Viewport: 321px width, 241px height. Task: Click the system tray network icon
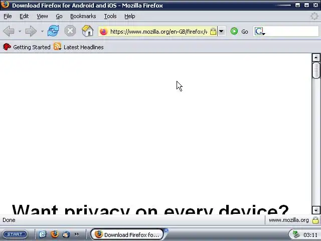click(296, 234)
